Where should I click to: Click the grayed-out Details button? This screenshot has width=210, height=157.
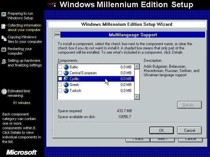point(189,105)
